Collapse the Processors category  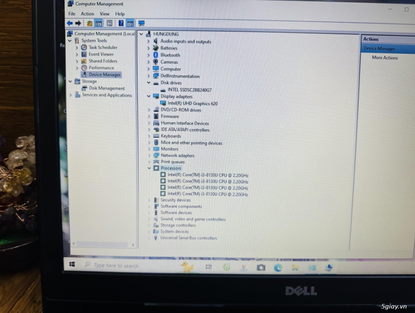[149, 168]
